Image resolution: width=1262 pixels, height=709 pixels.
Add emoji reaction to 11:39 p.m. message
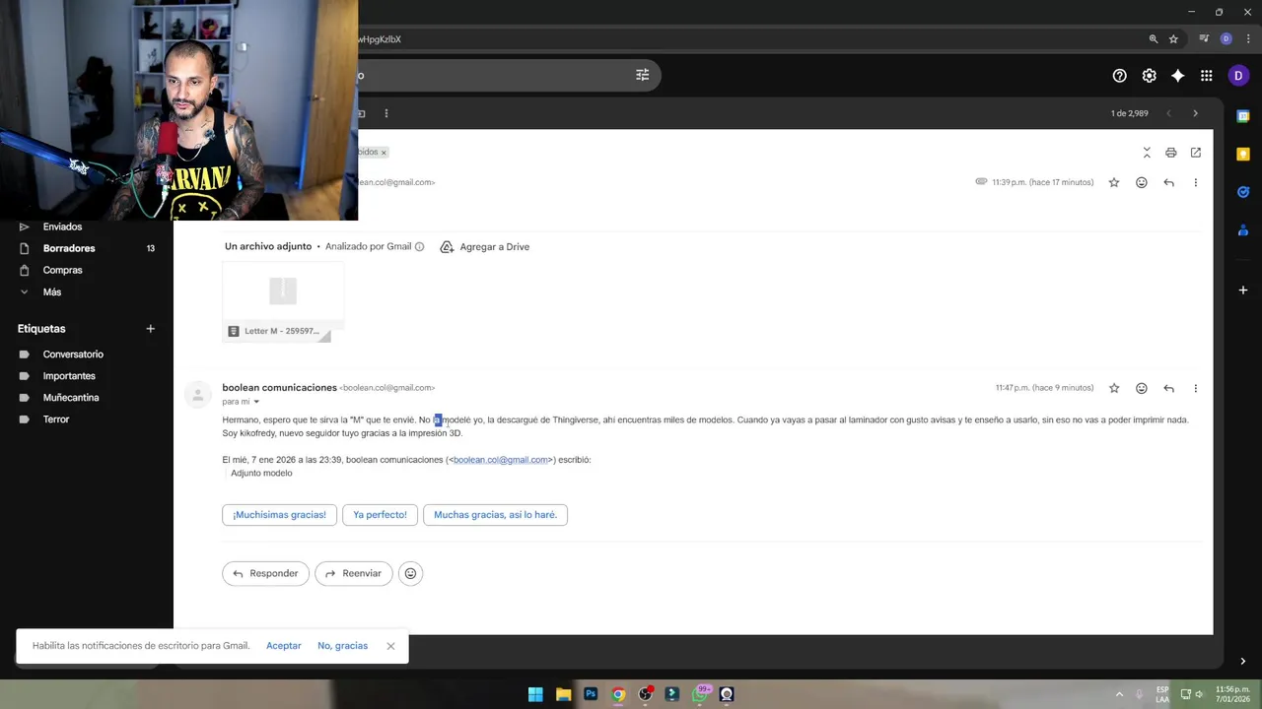(1142, 182)
